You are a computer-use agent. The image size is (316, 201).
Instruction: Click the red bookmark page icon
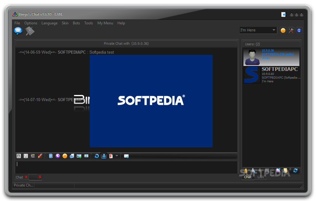(111, 156)
